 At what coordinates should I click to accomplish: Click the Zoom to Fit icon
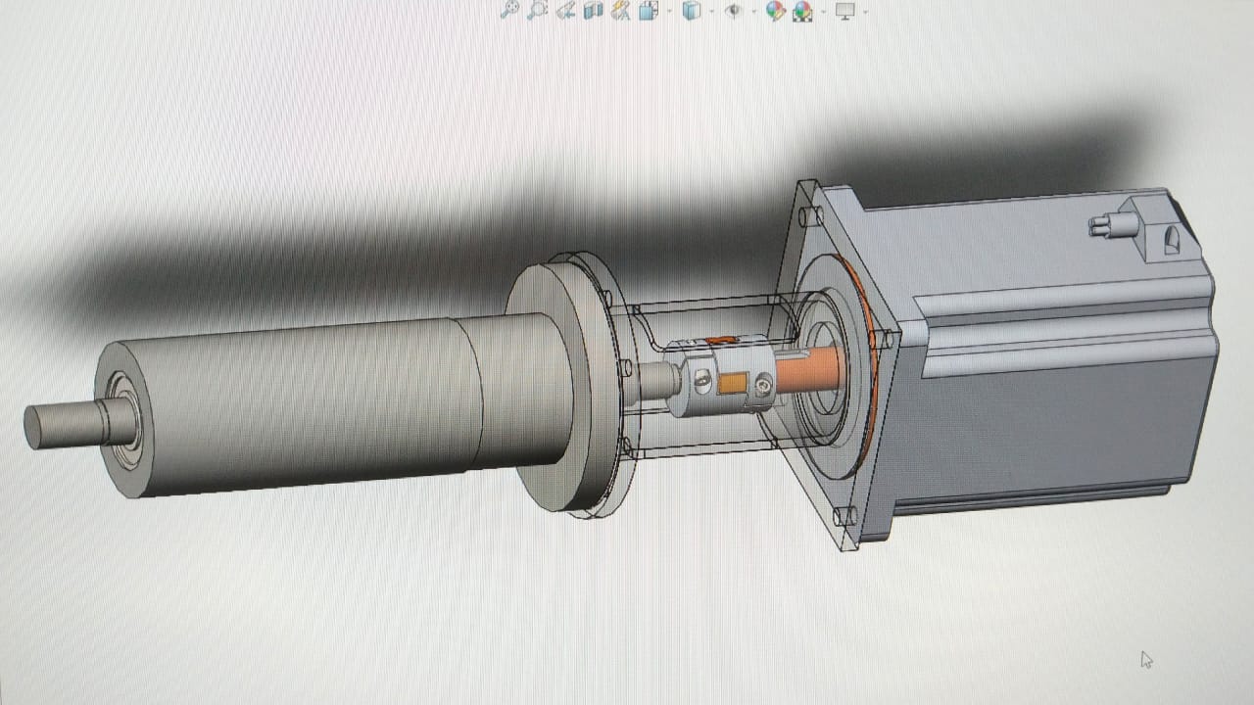[508, 10]
